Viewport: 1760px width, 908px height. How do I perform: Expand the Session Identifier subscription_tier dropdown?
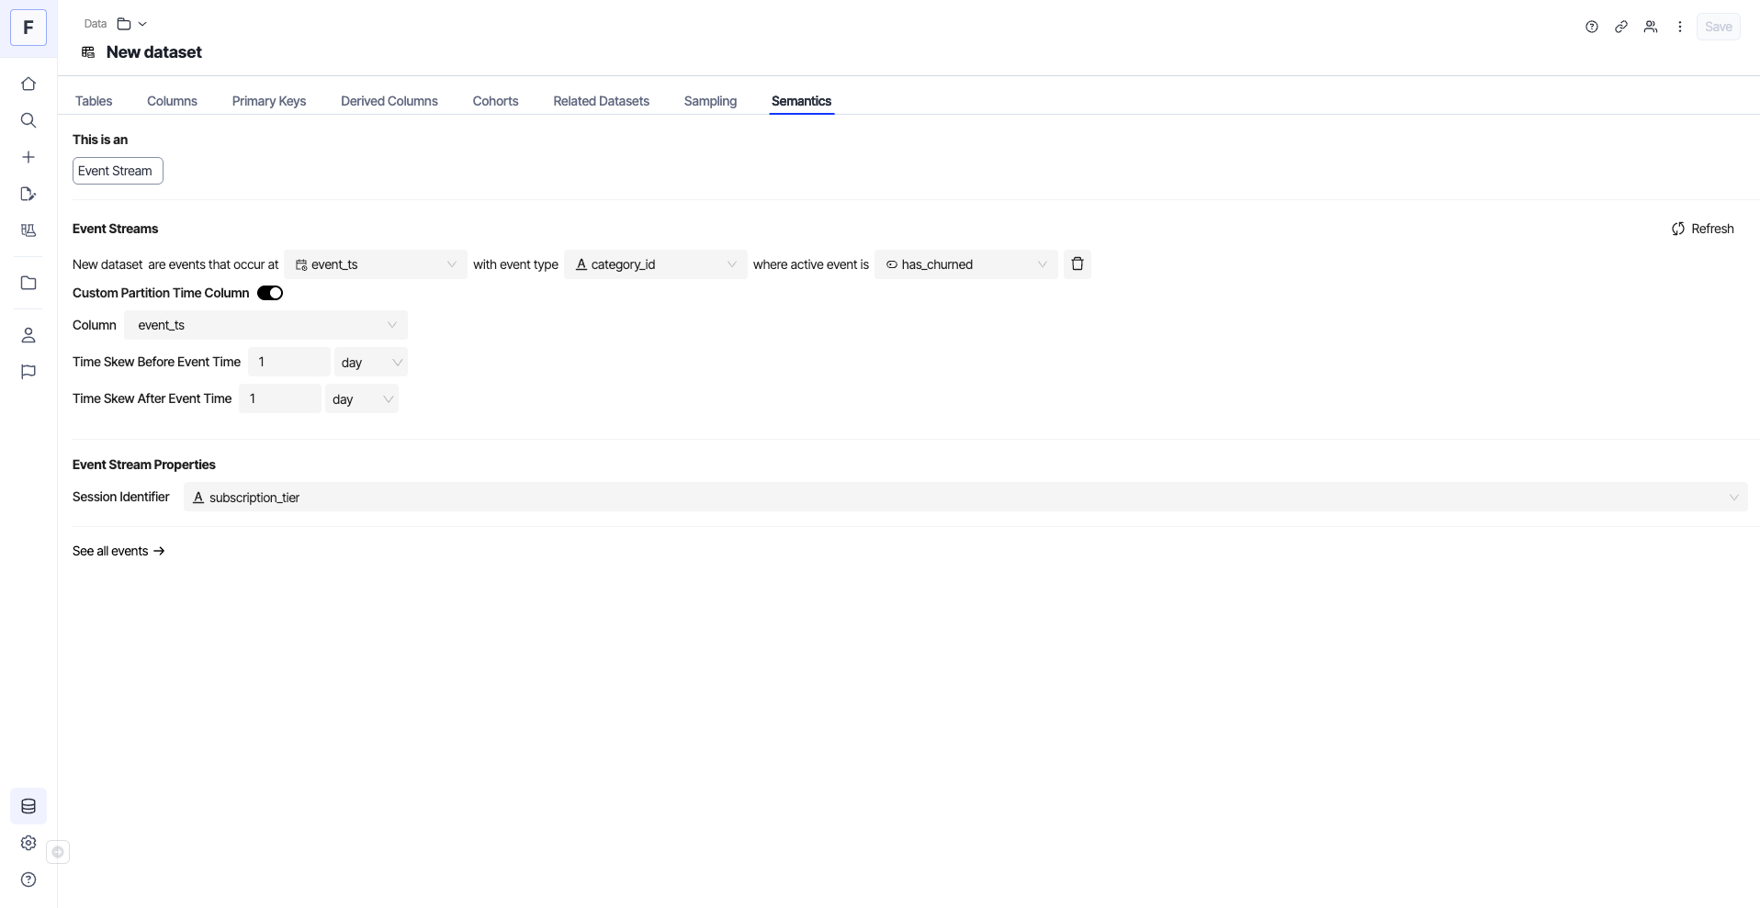(x=965, y=497)
